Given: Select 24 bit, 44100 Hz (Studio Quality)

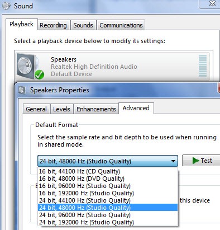Looking at the screenshot, I should (x=108, y=200).
